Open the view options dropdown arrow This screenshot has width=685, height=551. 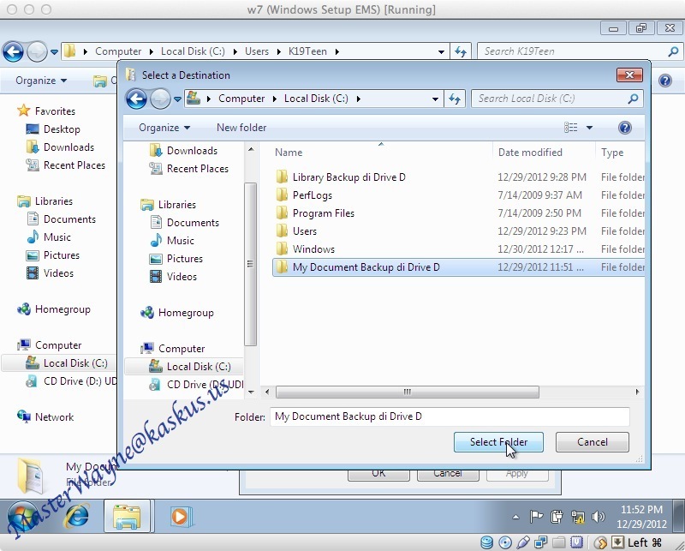(x=589, y=128)
